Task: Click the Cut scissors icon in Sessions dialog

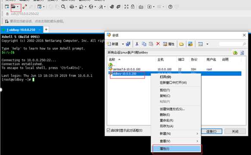Action: tap(137, 44)
